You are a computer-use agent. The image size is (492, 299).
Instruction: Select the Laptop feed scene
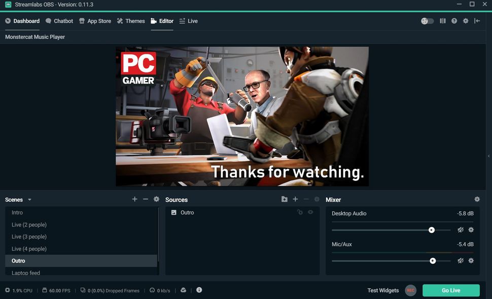click(25, 273)
